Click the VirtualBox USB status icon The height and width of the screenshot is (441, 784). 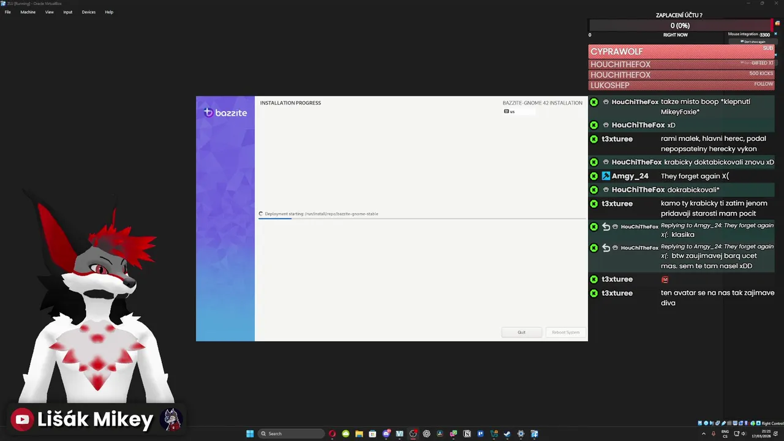pos(723,423)
